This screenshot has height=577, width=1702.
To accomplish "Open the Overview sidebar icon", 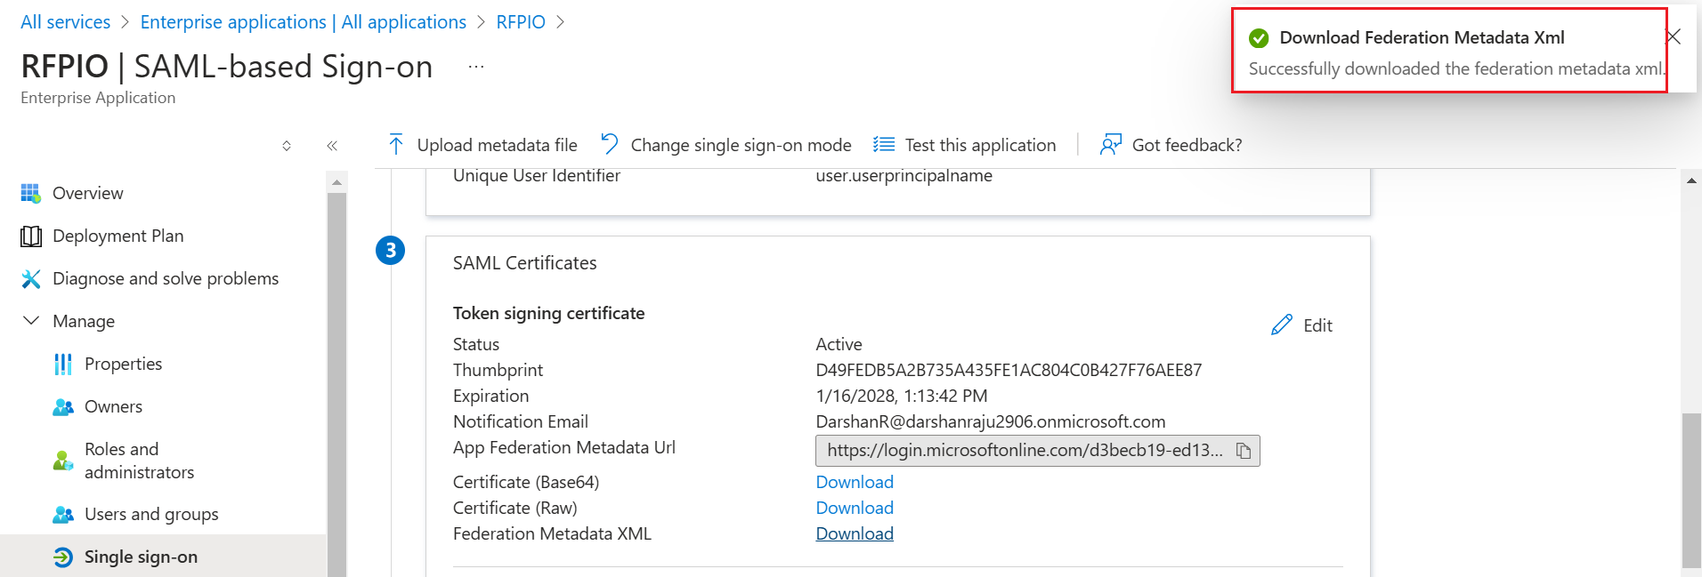I will pos(31,193).
